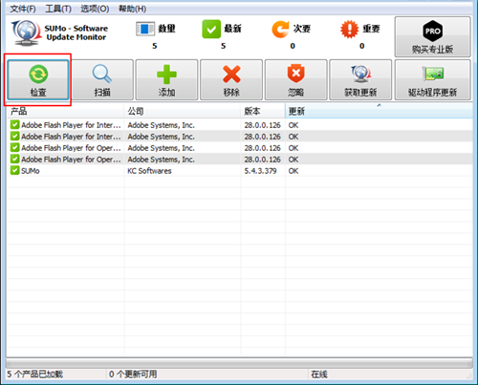Click the 5 个产品已加载 status text
Screen dimensions: 478x385
pos(35,374)
